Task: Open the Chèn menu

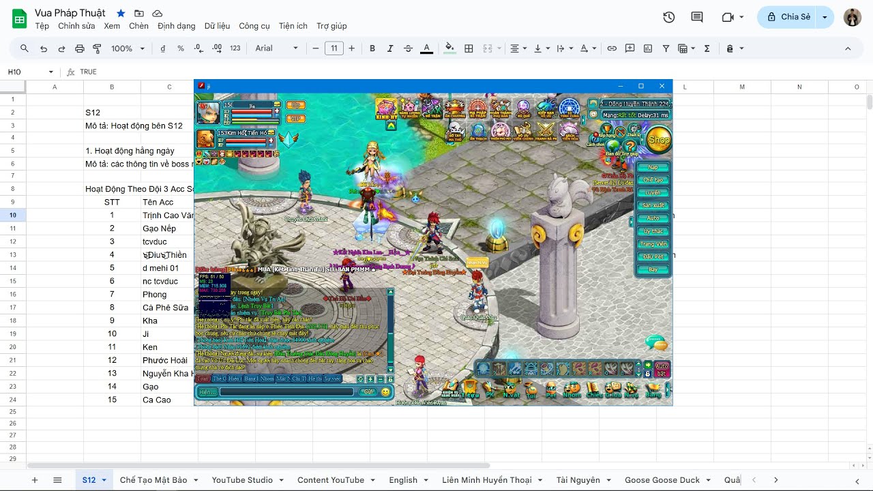Action: (x=138, y=26)
